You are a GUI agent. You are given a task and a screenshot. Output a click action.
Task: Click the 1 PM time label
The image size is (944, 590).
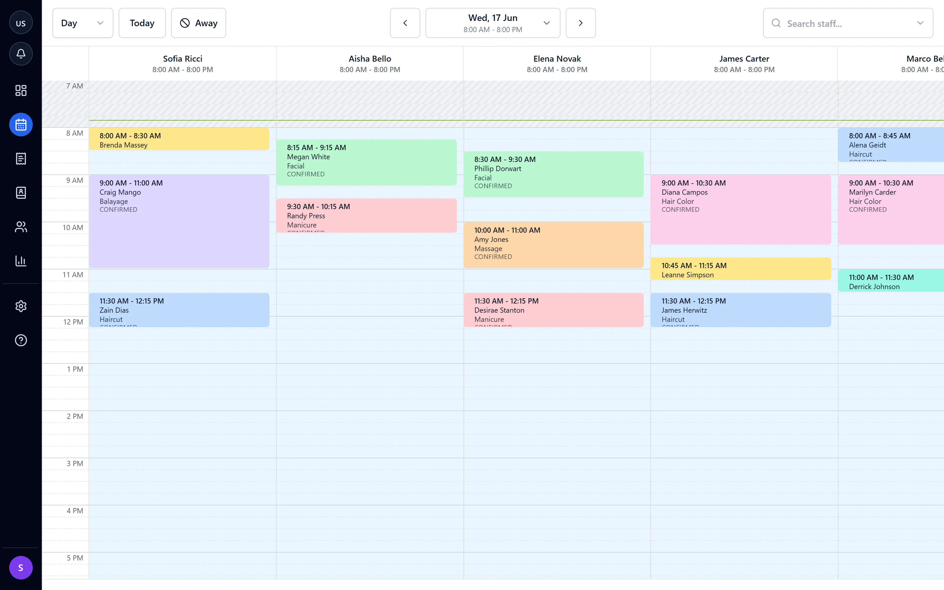pyautogui.click(x=75, y=369)
